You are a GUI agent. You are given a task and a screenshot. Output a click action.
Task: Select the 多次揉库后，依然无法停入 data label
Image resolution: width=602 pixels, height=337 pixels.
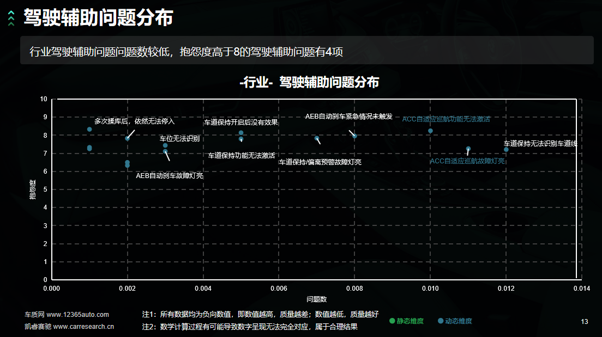(x=134, y=121)
